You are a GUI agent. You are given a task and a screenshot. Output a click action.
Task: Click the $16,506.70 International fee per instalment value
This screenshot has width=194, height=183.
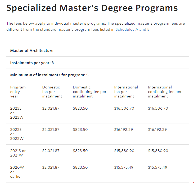pos(124,108)
